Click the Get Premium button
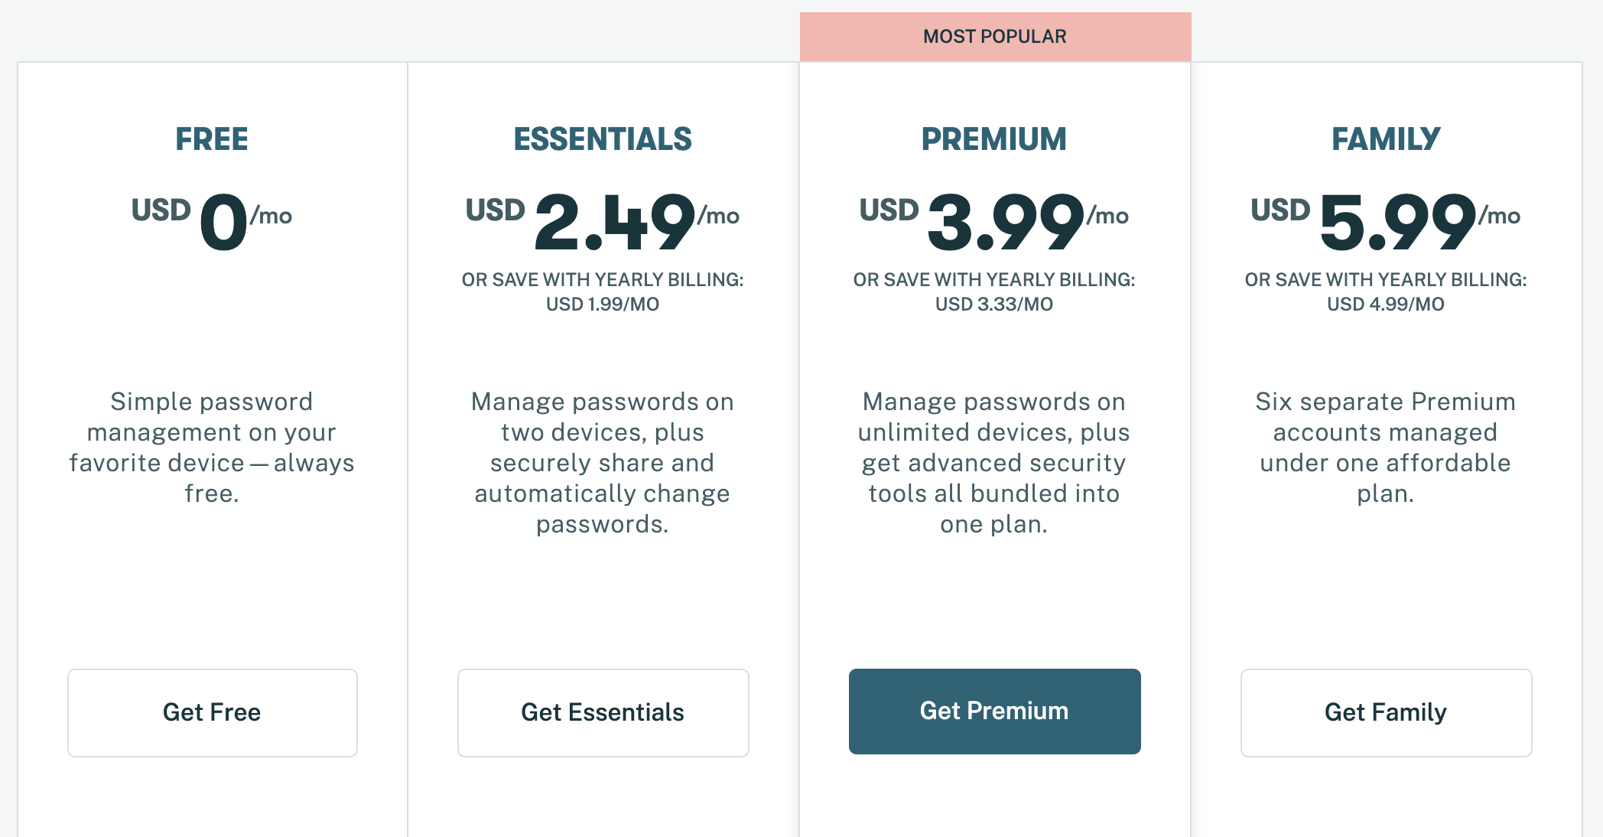The height and width of the screenshot is (837, 1603). pos(994,711)
